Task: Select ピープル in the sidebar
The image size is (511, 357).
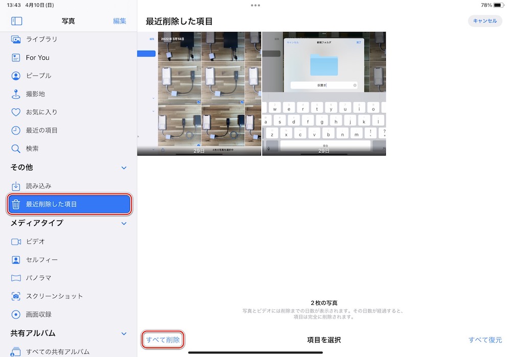Action: point(68,76)
